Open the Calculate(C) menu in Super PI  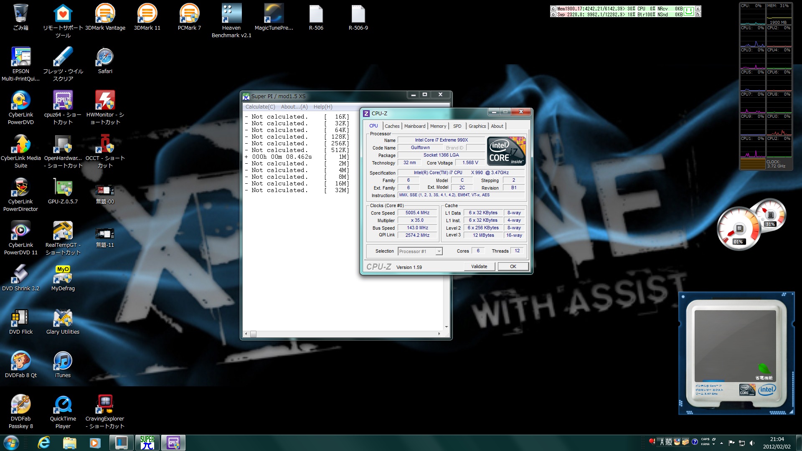[x=260, y=107]
